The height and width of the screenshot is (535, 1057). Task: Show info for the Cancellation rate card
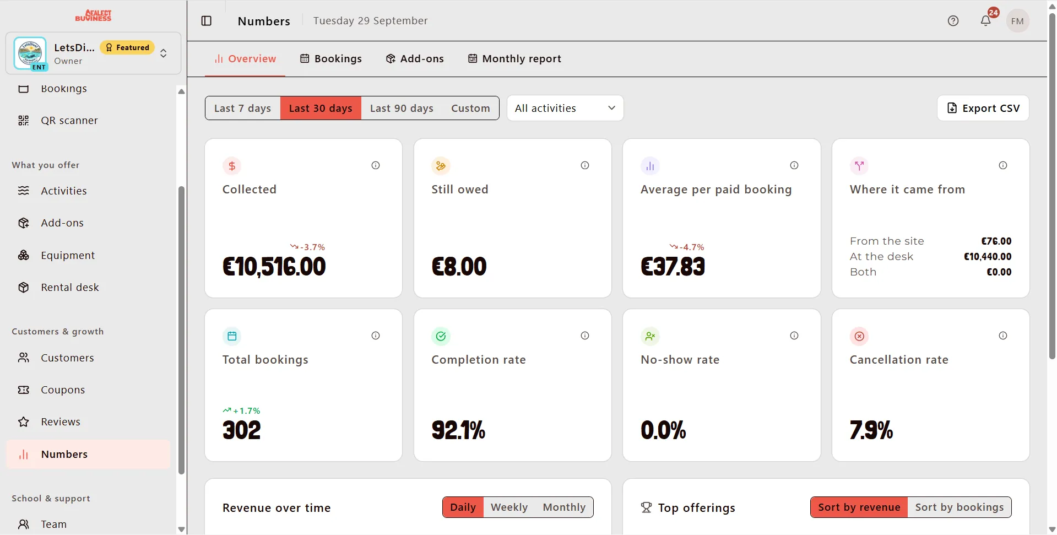(x=1003, y=336)
